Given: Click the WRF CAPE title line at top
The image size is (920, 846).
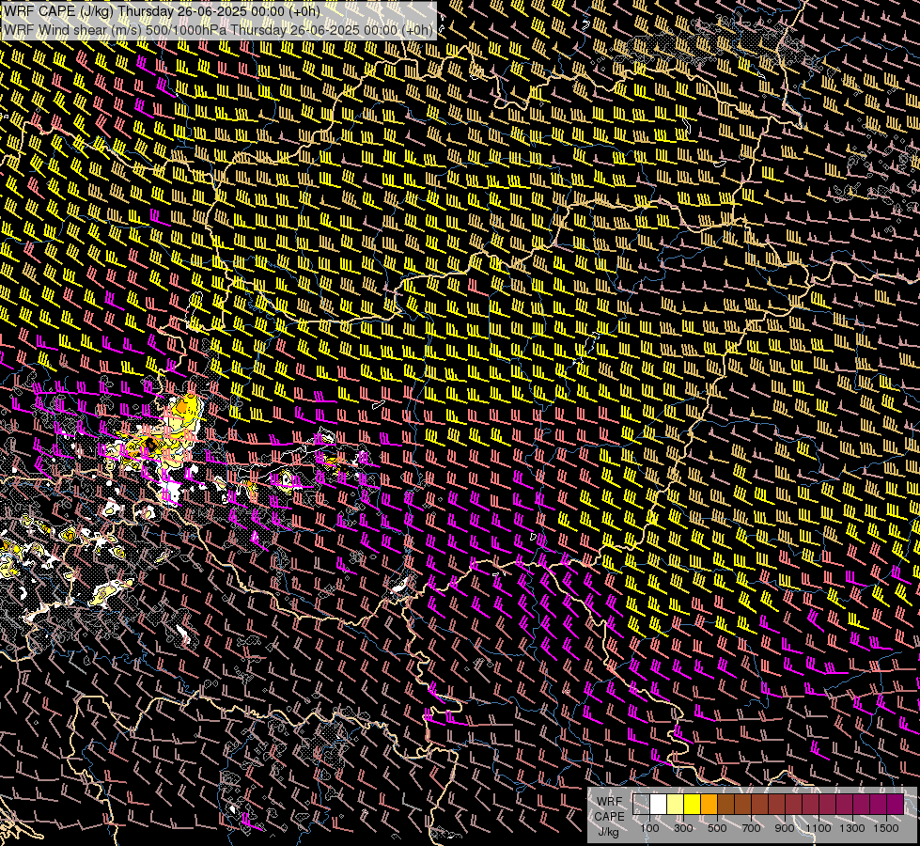Looking at the screenshot, I should pyautogui.click(x=162, y=11).
